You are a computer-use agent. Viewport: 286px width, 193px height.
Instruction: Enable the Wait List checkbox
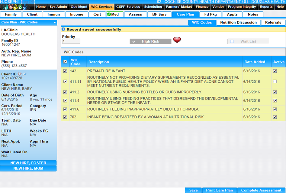[x=232, y=42]
